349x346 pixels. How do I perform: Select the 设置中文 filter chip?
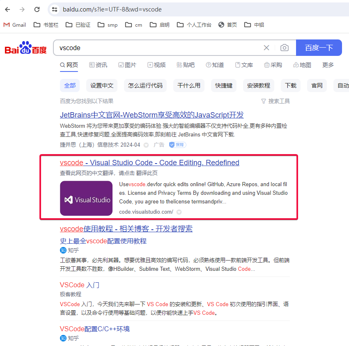[x=102, y=85]
